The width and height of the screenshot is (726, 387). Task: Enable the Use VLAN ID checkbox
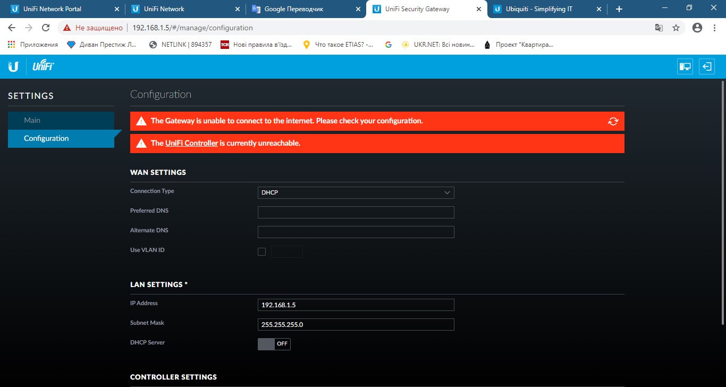[261, 252]
